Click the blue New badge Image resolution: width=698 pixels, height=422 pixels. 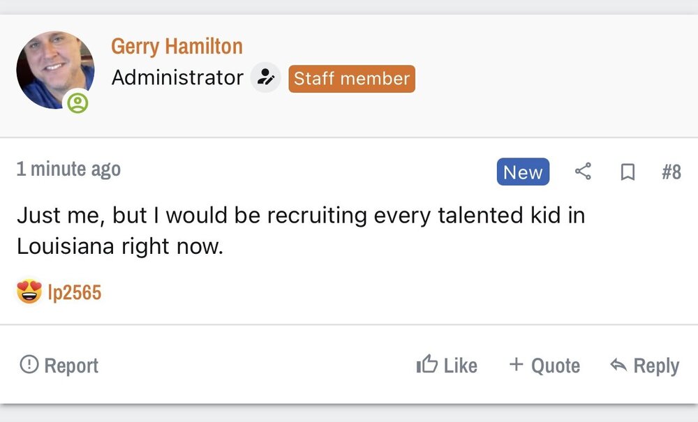point(523,172)
